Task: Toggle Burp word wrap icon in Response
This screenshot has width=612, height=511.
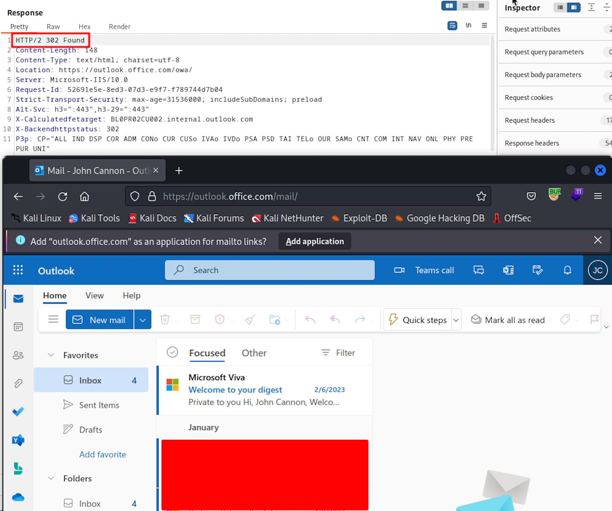Action: [x=452, y=25]
